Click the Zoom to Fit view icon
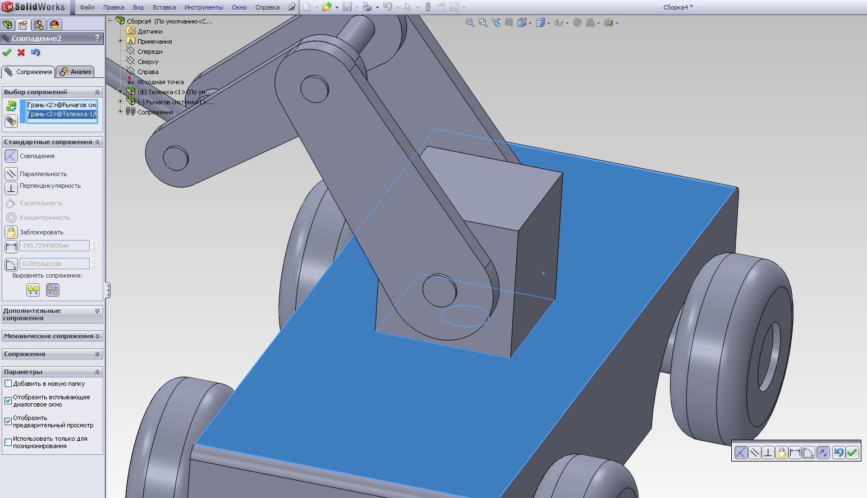The image size is (867, 498). point(470,22)
